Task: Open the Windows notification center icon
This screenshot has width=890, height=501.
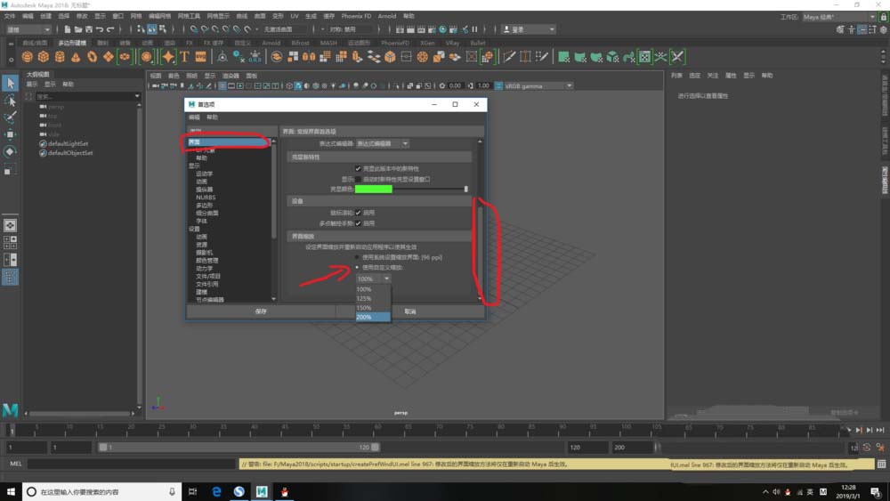Action: click(875, 491)
